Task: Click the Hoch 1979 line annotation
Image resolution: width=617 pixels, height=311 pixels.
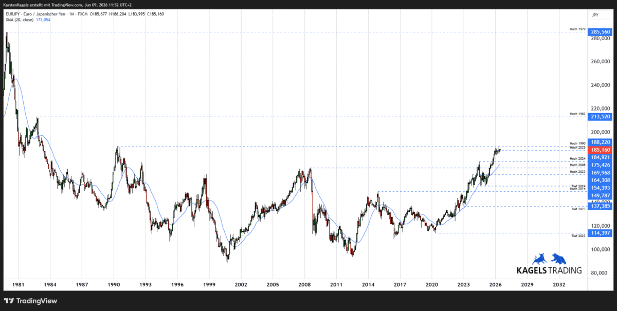Action: click(577, 29)
